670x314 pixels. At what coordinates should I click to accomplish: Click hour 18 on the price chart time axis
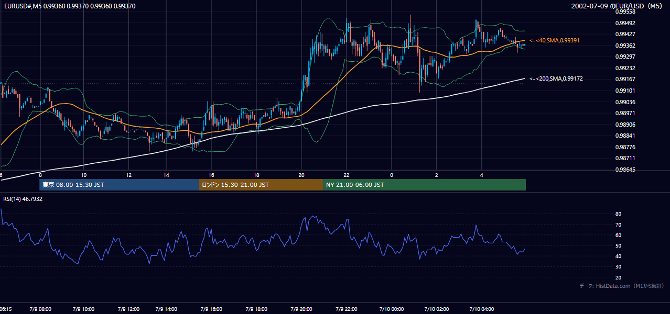tap(256, 175)
